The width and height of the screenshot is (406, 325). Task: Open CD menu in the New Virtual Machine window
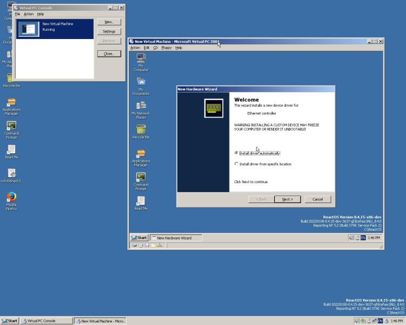(x=155, y=48)
